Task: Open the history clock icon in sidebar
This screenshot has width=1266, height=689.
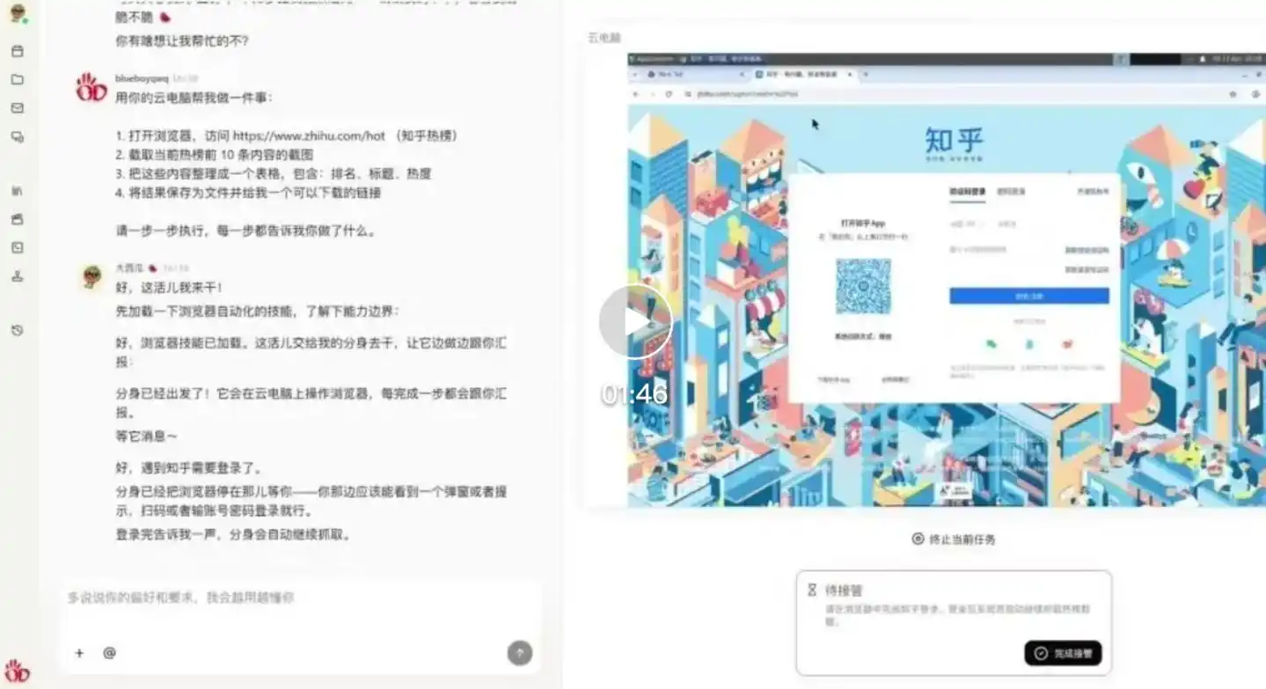Action: pyautogui.click(x=17, y=331)
